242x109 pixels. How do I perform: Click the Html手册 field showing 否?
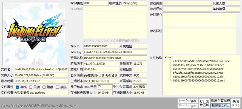click(105, 87)
